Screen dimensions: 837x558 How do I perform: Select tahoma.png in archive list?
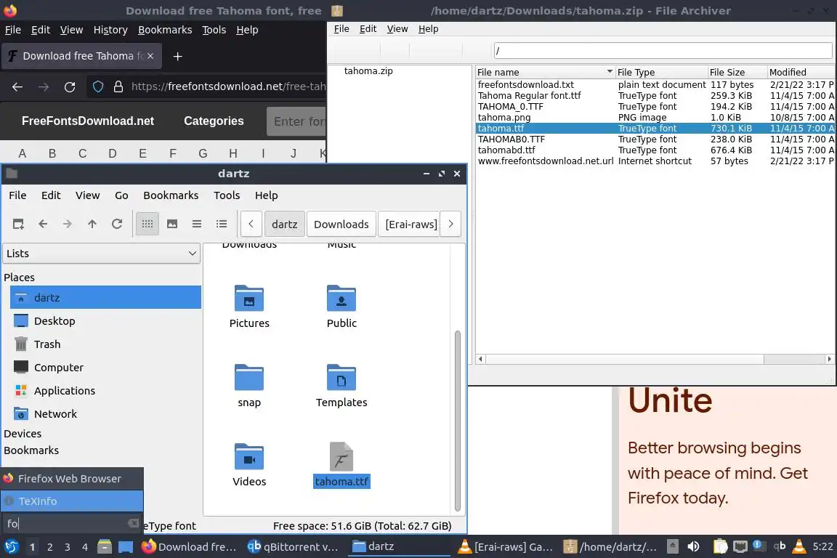[x=504, y=118]
